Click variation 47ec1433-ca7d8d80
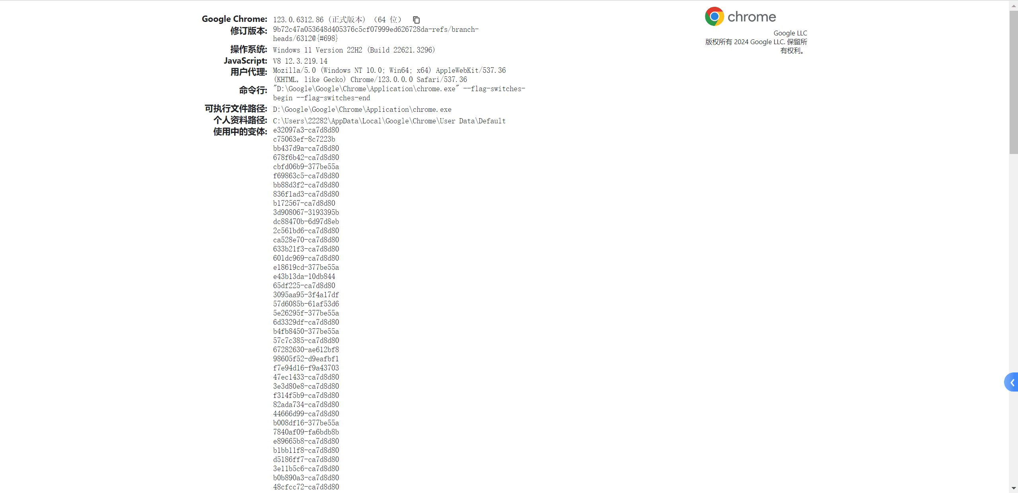1018x493 pixels. coord(306,377)
